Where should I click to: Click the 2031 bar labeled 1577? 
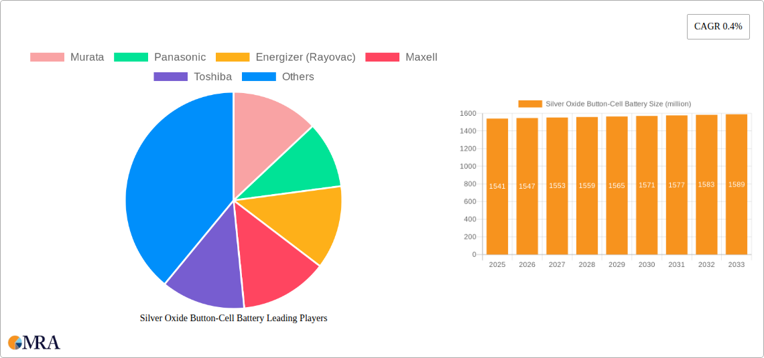point(676,185)
